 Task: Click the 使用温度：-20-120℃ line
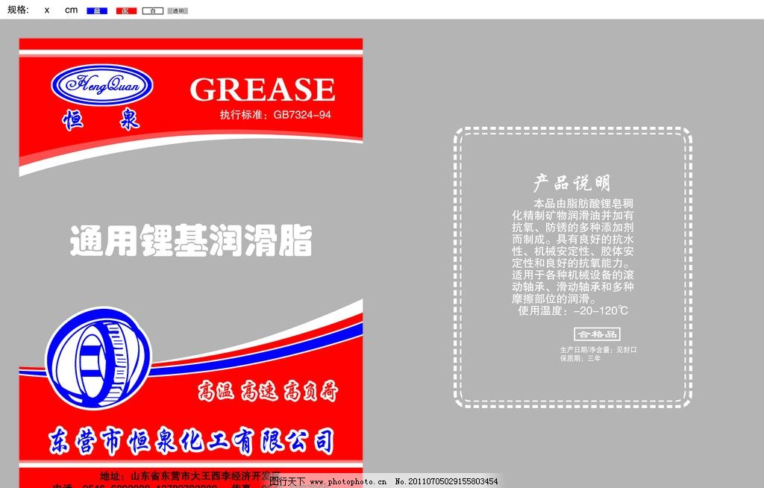[x=573, y=311]
